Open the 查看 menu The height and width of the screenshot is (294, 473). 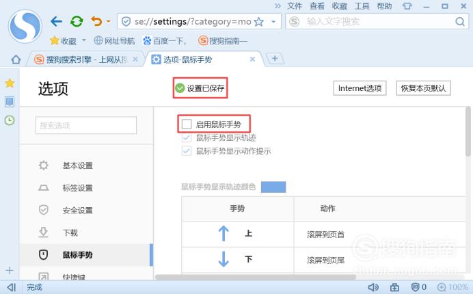[317, 6]
